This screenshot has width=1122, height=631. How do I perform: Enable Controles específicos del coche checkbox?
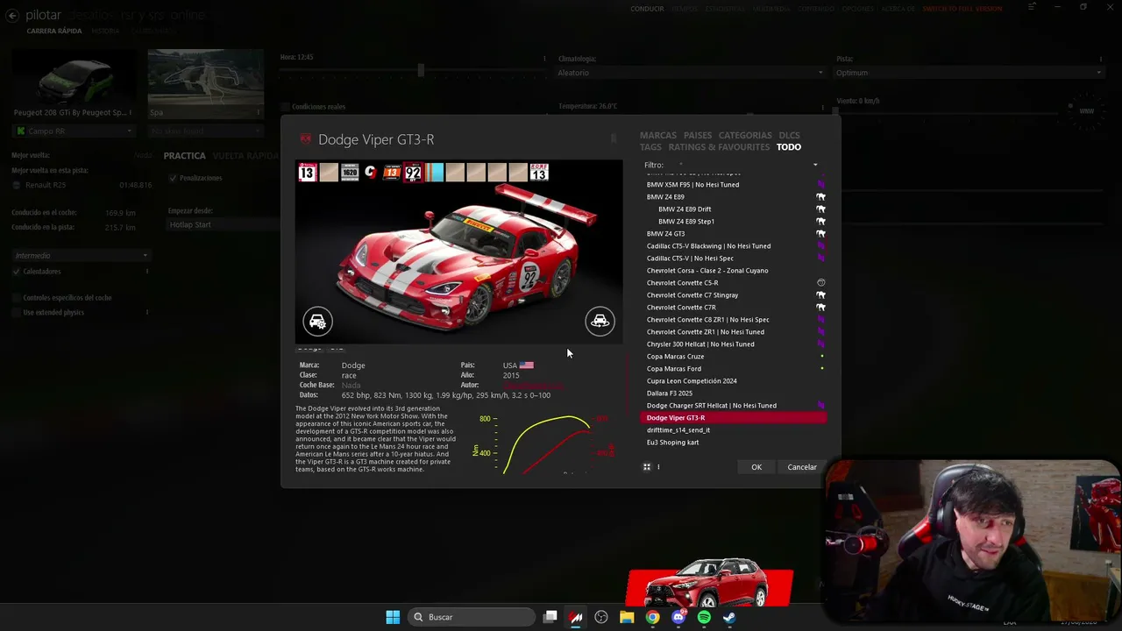pos(17,298)
